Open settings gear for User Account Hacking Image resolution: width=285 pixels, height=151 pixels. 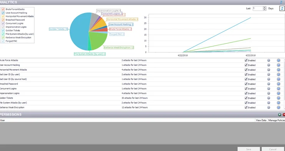(x=268, y=65)
